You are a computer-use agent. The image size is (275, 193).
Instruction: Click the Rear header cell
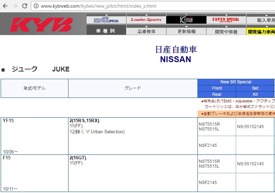[x=217, y=94]
